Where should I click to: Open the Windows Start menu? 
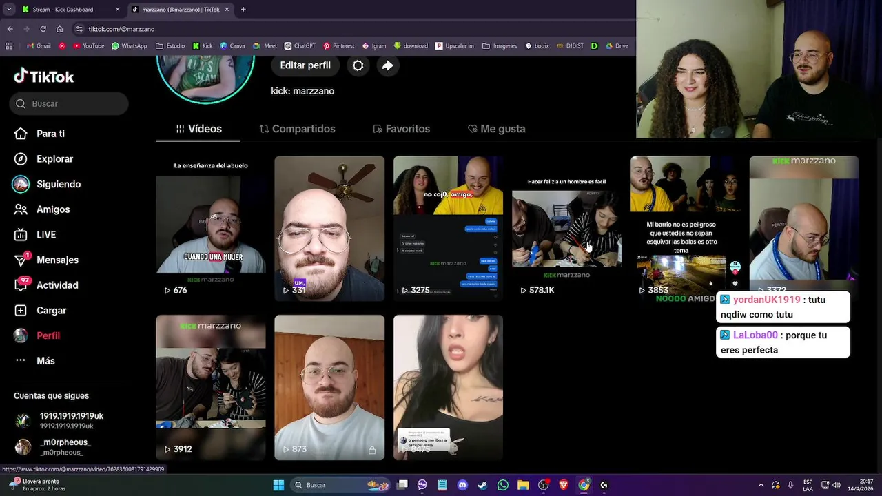pyautogui.click(x=278, y=485)
